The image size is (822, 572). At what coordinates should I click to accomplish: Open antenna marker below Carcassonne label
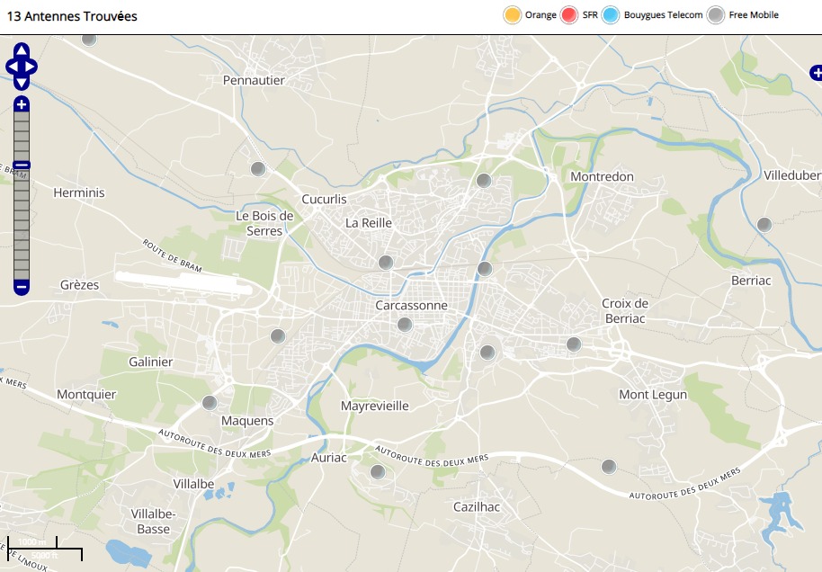pos(405,325)
